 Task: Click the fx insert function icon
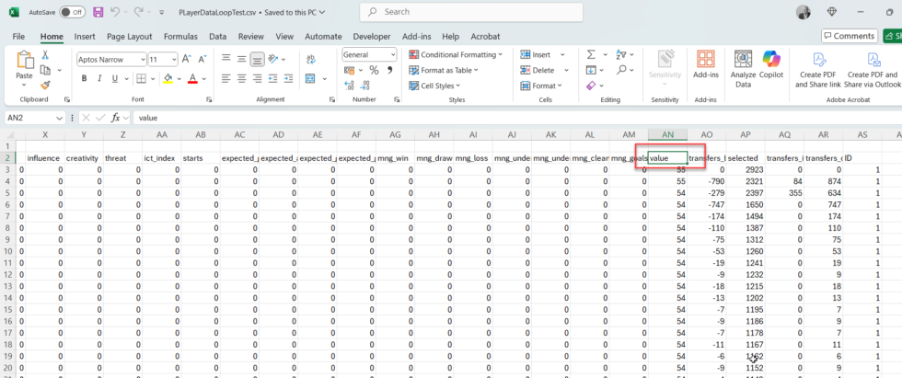click(116, 118)
